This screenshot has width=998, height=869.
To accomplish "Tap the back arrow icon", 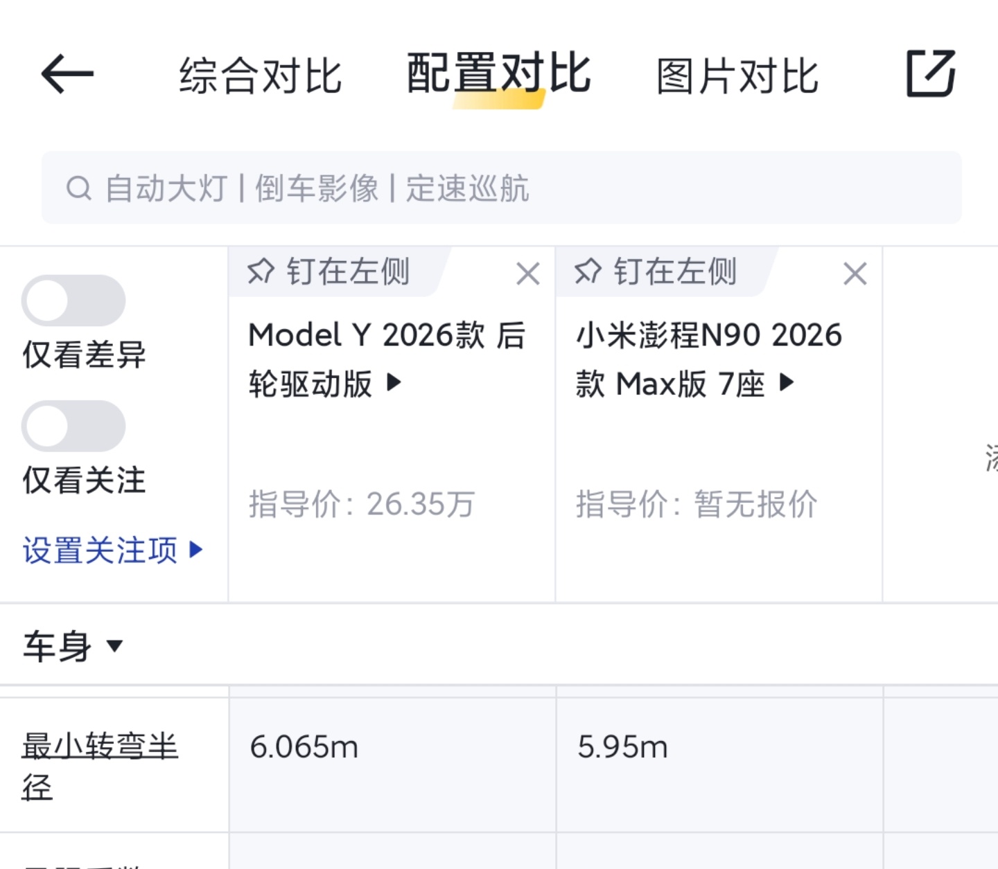I will (67, 74).
